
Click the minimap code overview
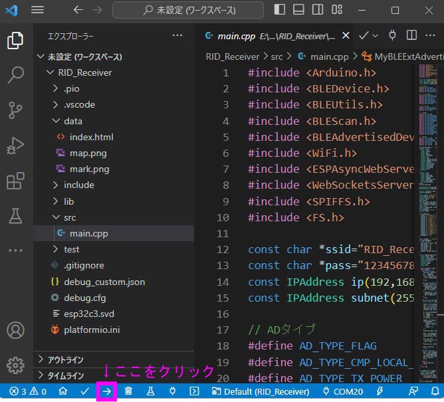pos(427,224)
